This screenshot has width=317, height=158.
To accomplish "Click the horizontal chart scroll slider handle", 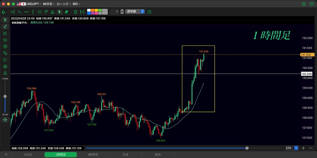I will [247, 148].
